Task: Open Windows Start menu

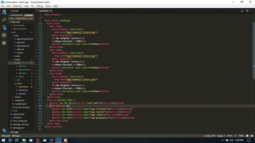Action: pos(3,140)
